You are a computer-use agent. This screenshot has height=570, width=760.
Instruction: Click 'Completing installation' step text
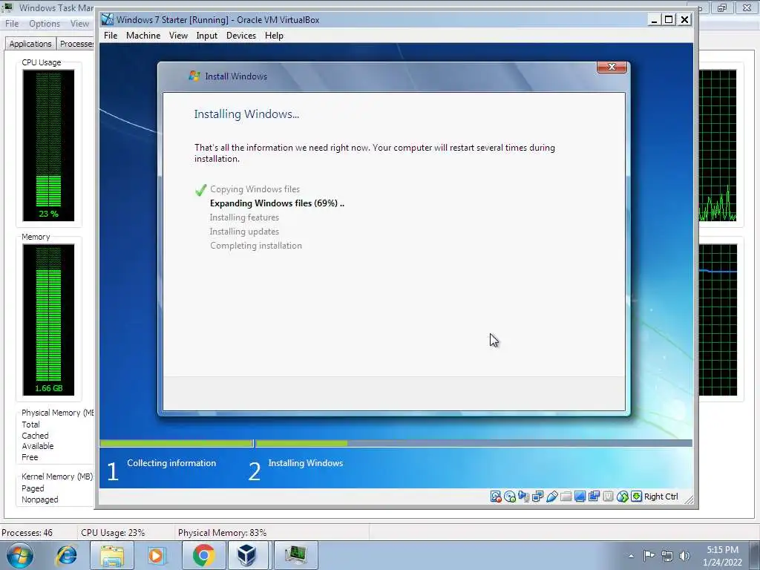click(x=256, y=245)
